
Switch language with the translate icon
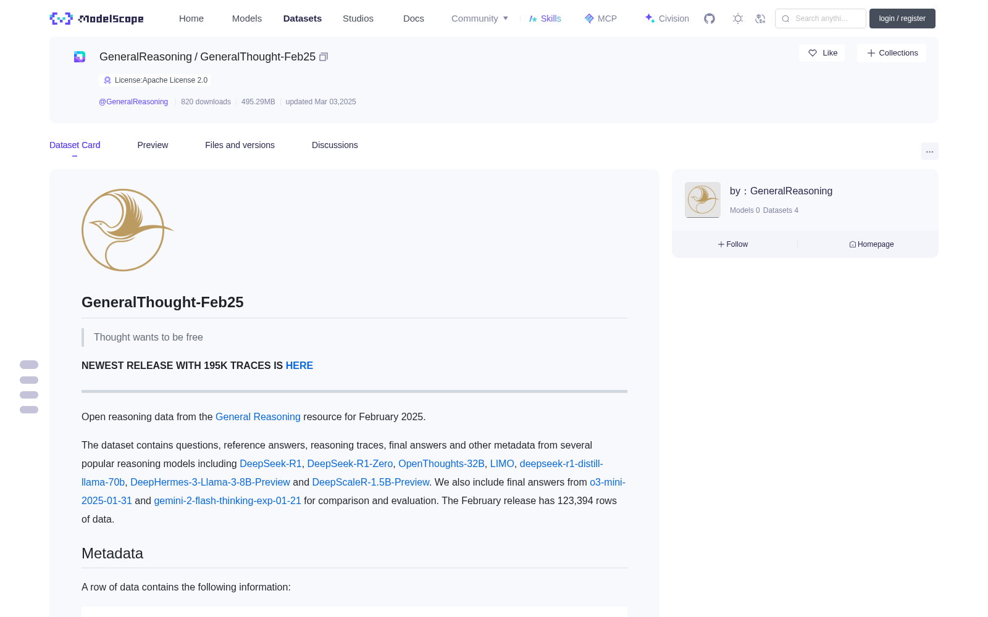point(760,19)
